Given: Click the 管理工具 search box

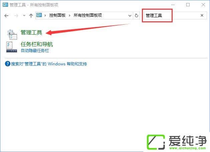Looking at the screenshot, I should 172,16.
